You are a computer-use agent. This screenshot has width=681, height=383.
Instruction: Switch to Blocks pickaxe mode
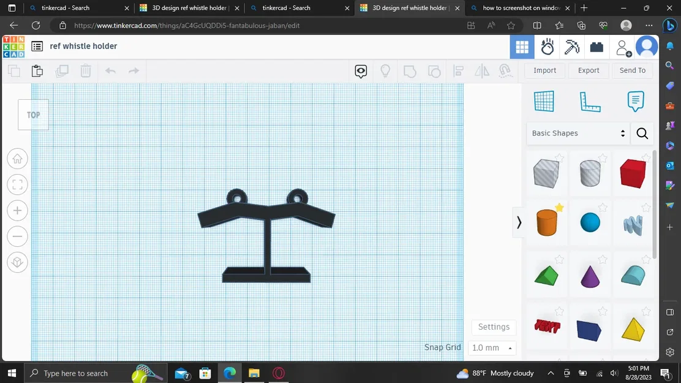(572, 47)
